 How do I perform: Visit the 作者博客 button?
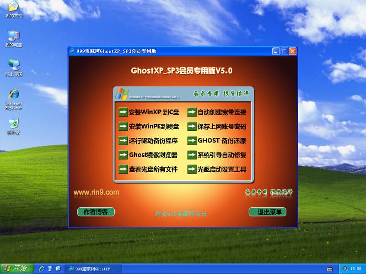(x=96, y=212)
